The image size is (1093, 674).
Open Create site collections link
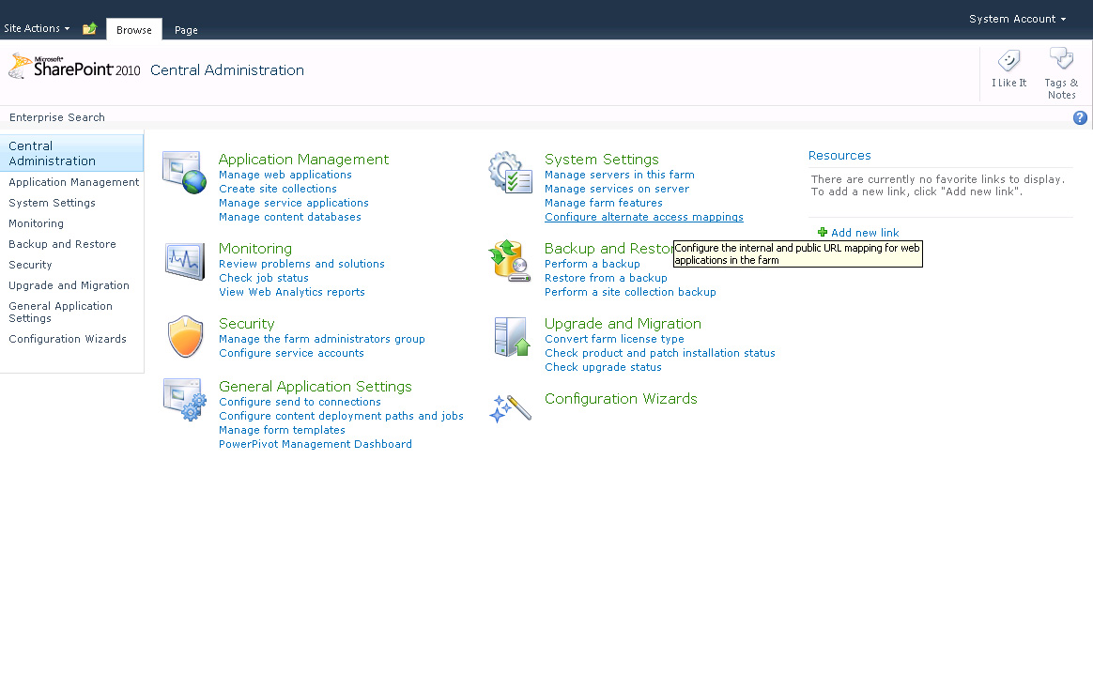277,189
